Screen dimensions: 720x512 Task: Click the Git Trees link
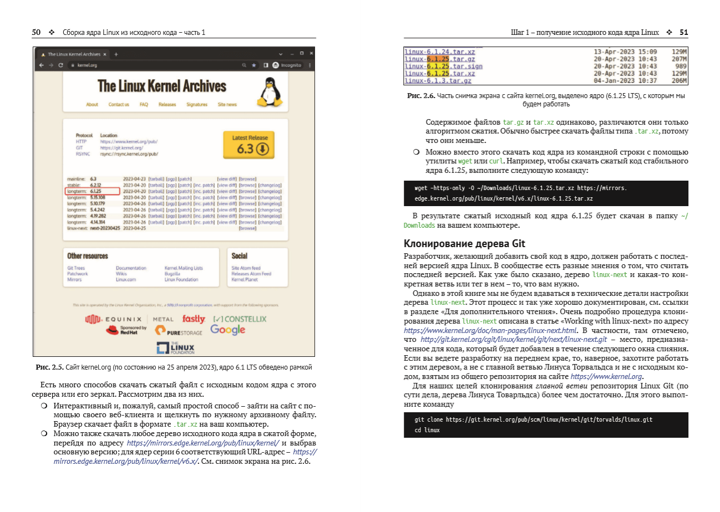(76, 268)
